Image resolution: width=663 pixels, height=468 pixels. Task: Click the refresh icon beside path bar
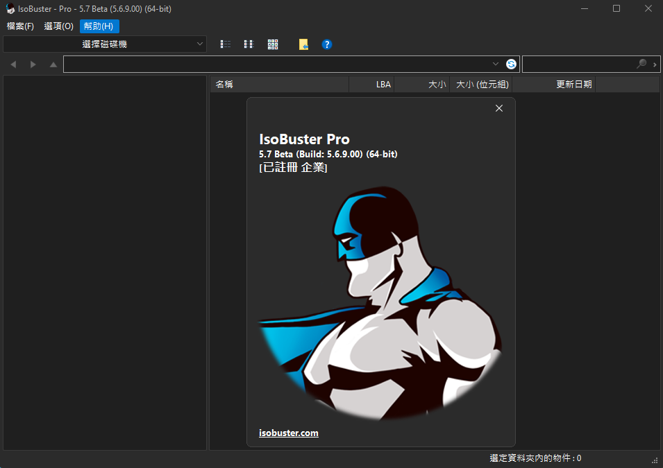click(x=511, y=64)
